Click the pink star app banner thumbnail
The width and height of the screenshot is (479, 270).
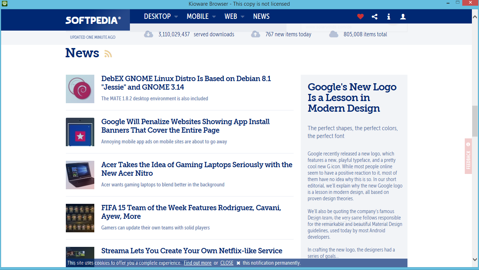[x=80, y=132]
